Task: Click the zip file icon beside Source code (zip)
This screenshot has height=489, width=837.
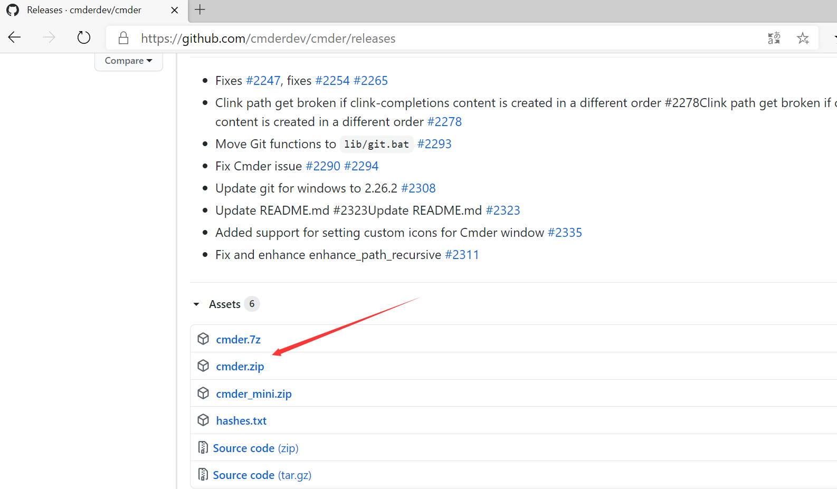Action: click(x=203, y=447)
